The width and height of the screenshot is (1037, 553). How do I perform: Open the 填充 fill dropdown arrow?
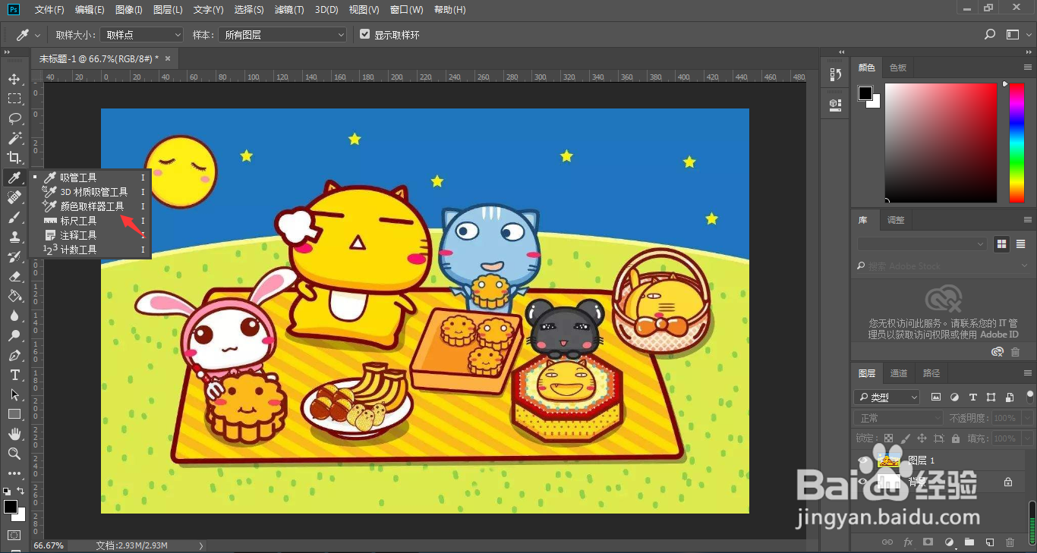1027,438
